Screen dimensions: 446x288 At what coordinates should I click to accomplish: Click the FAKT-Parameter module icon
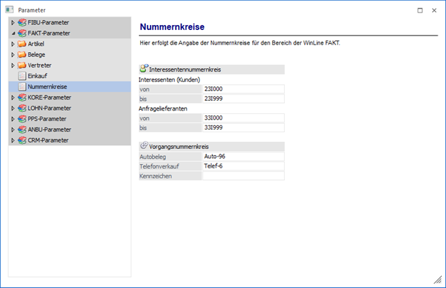pos(22,33)
